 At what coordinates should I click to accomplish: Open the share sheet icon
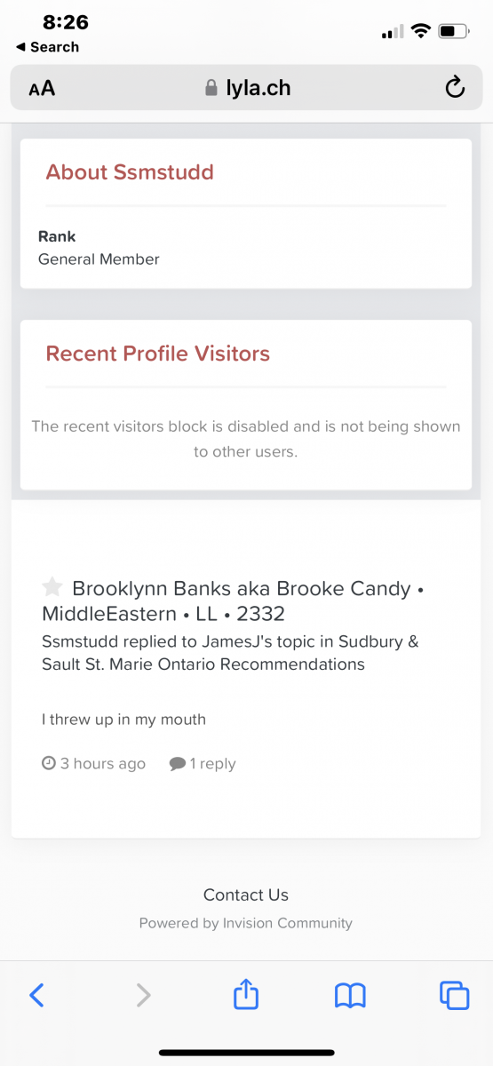[246, 993]
